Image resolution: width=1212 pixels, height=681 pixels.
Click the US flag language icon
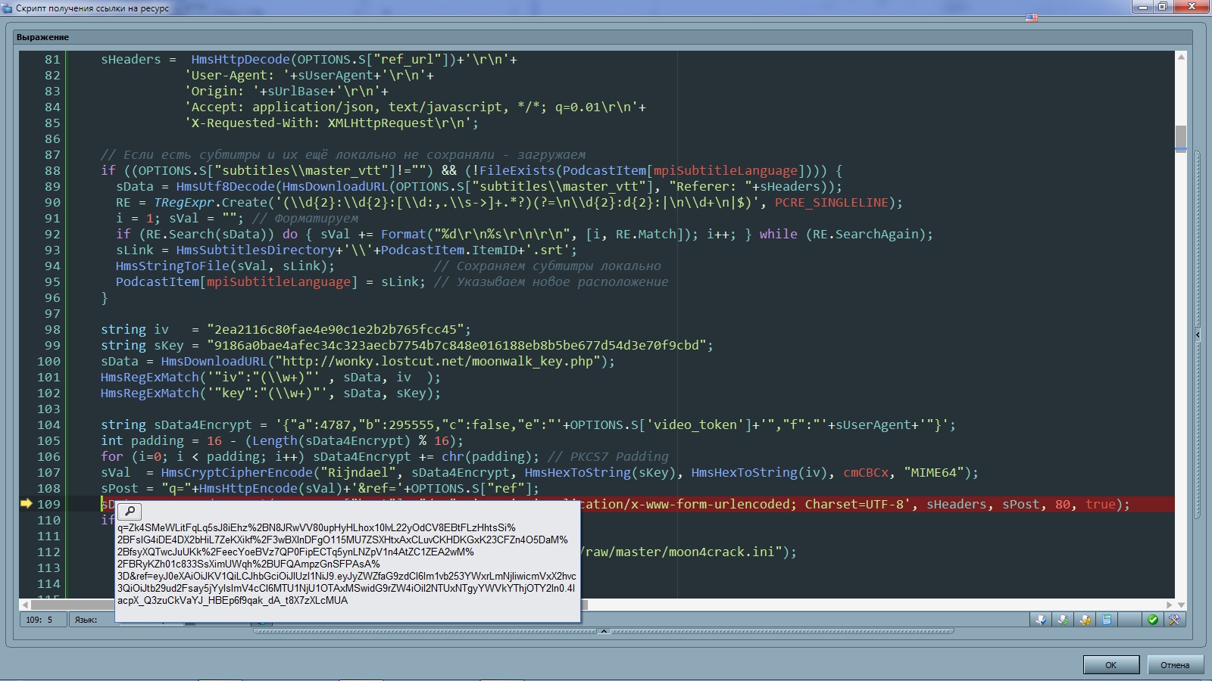[x=1032, y=17]
